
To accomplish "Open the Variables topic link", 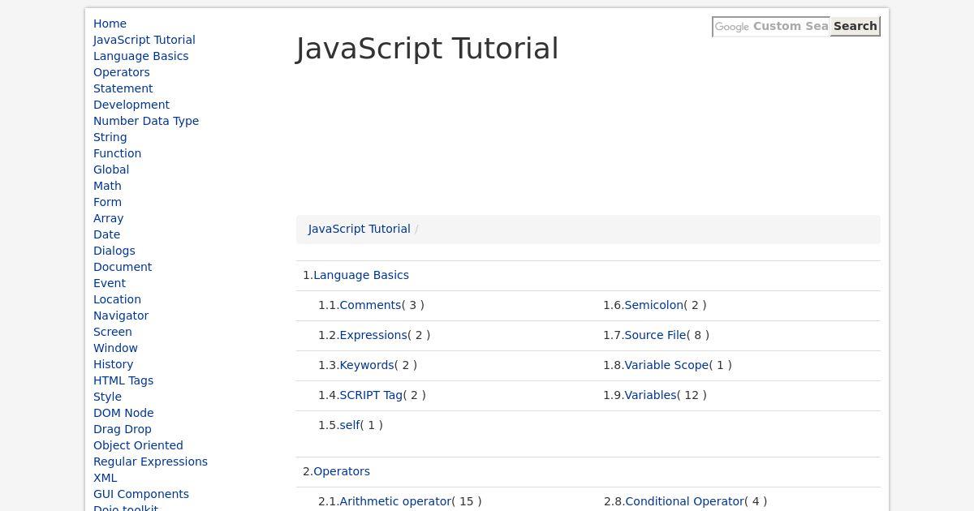I will point(650,395).
